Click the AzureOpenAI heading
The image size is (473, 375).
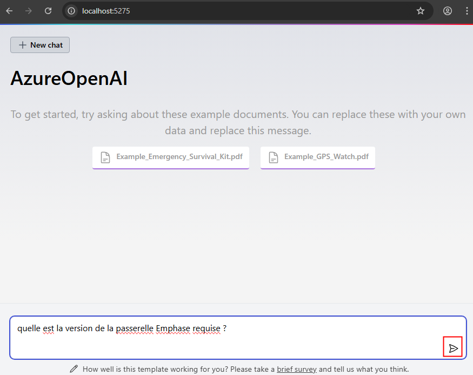point(69,78)
